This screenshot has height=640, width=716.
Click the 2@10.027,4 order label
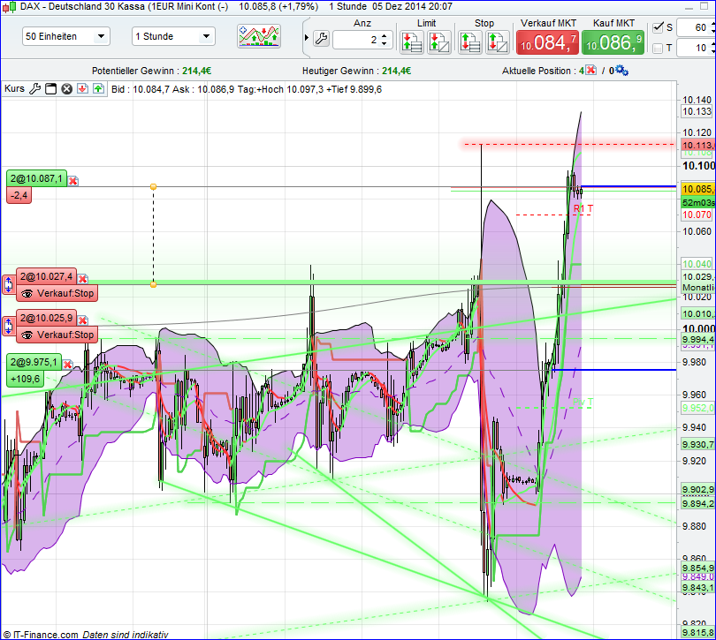pos(46,276)
